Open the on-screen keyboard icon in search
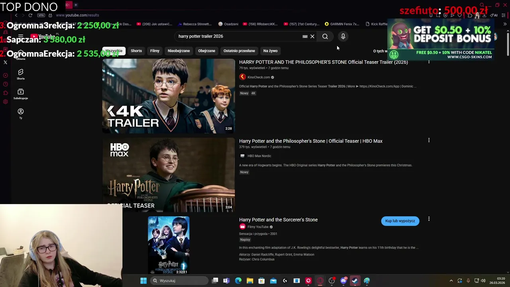Image resolution: width=510 pixels, height=287 pixels. 305,36
